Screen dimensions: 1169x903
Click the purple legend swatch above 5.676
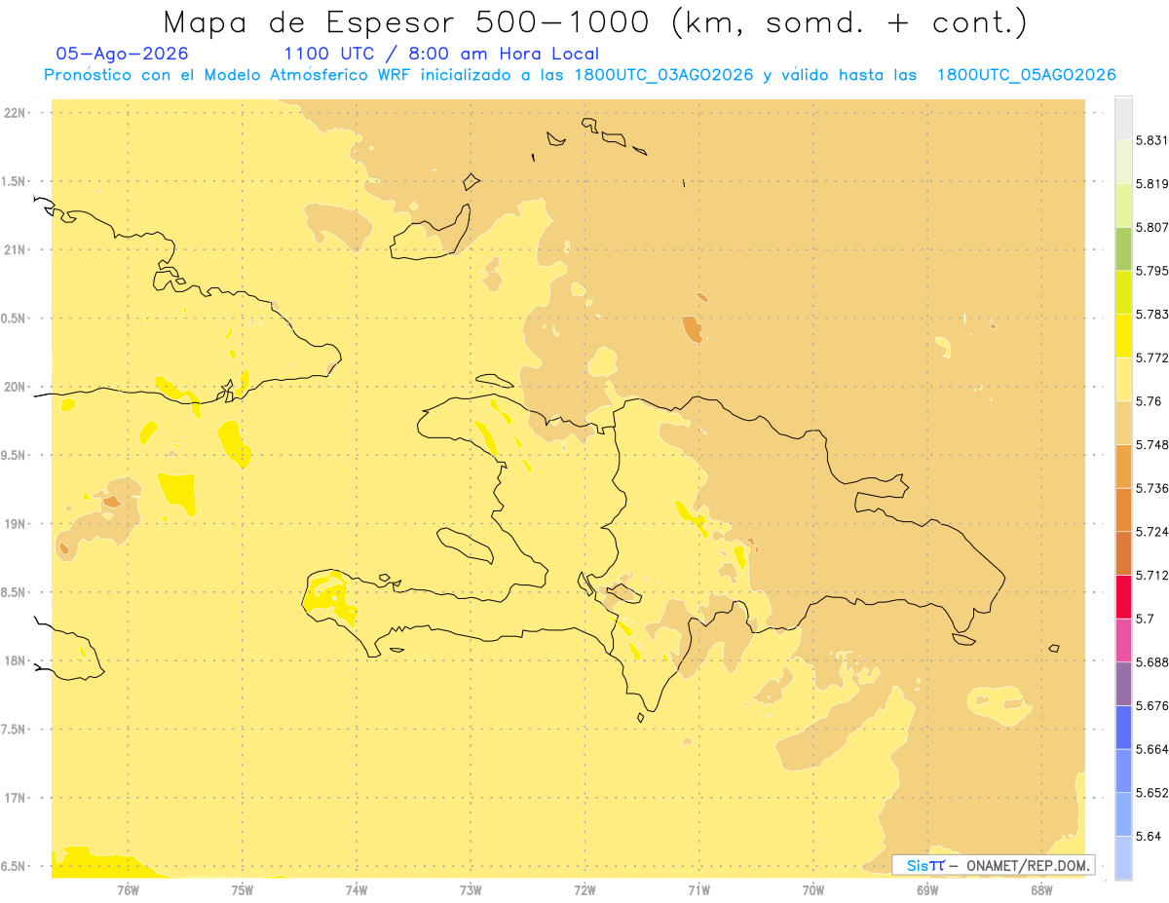[1123, 684]
